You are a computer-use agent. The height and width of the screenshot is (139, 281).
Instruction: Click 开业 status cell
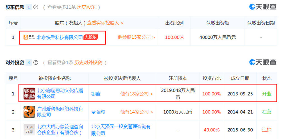click(267, 94)
